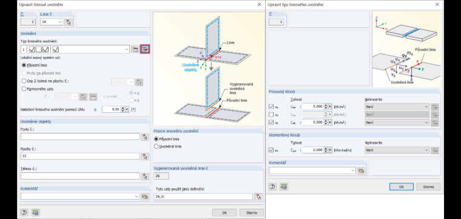
Task: Open comment library icon in left dialog
Action: tap(144, 197)
